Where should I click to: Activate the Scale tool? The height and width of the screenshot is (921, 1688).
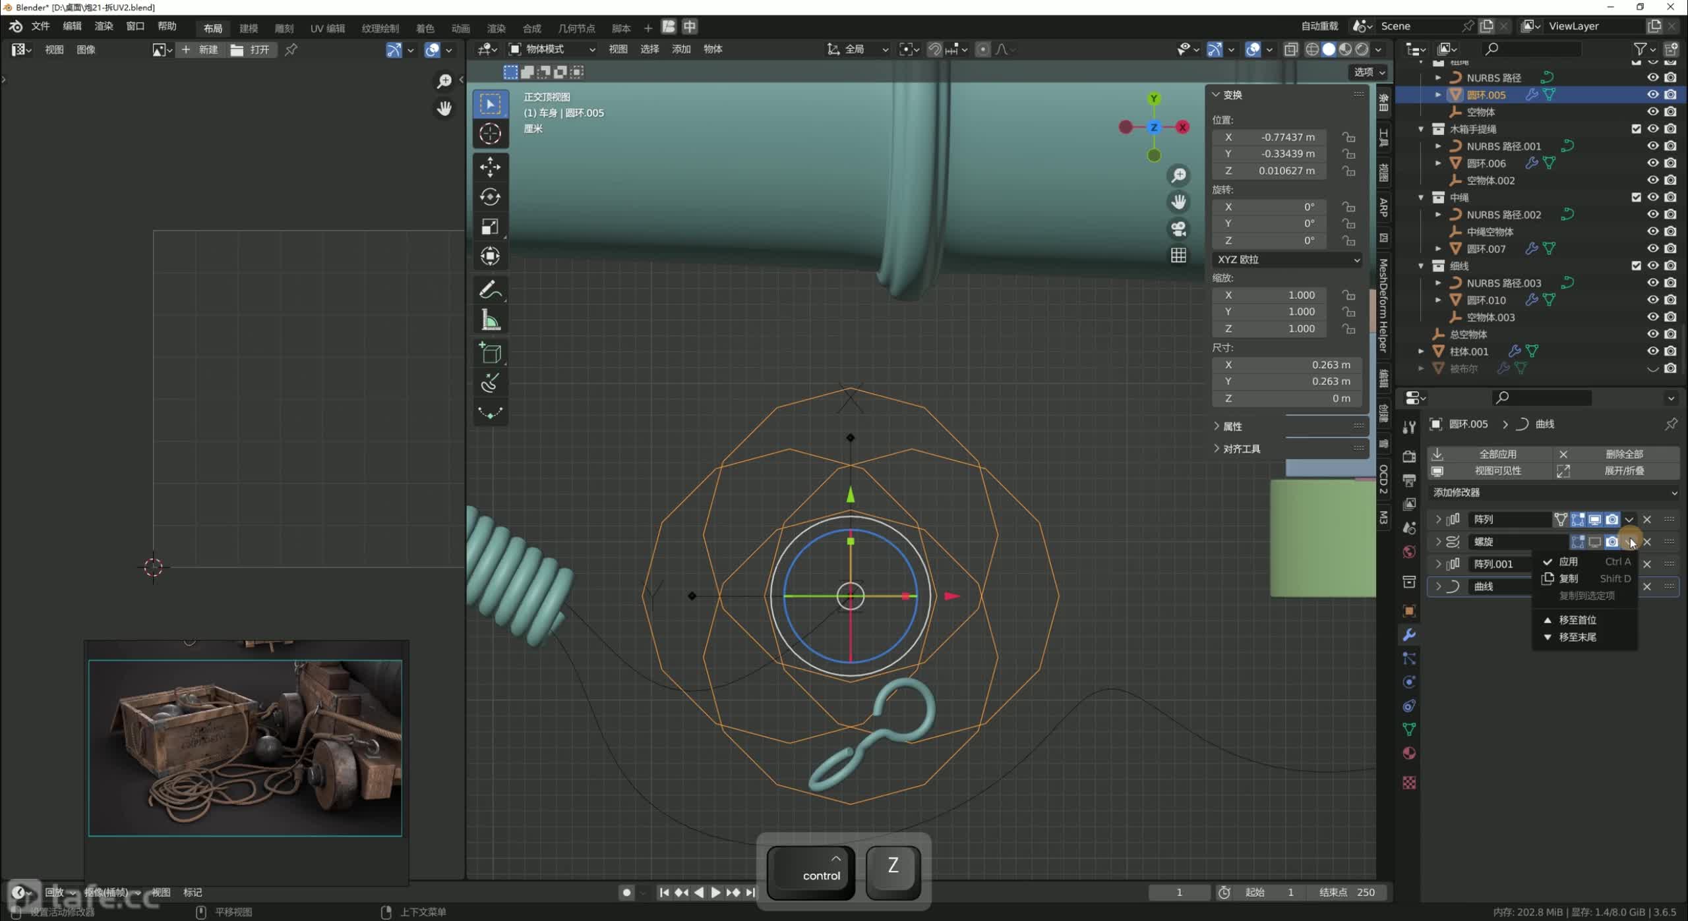click(490, 227)
